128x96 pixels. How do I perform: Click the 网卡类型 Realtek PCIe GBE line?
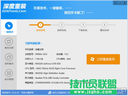click(x=47, y=78)
